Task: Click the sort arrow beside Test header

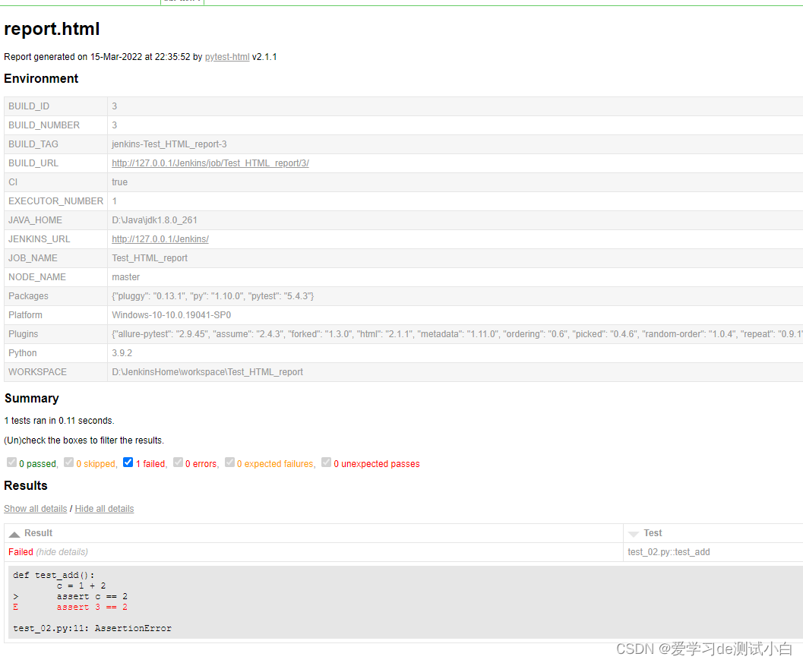Action: point(634,534)
